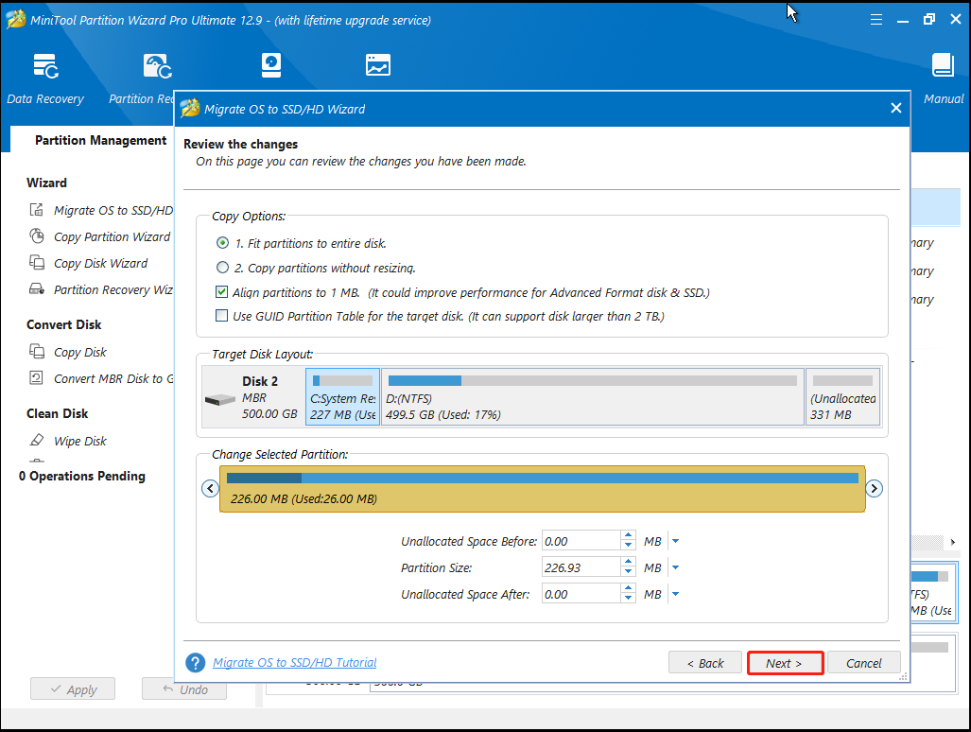The width and height of the screenshot is (971, 732).
Task: Click the 0 Operations Pending text
Action: tap(81, 476)
